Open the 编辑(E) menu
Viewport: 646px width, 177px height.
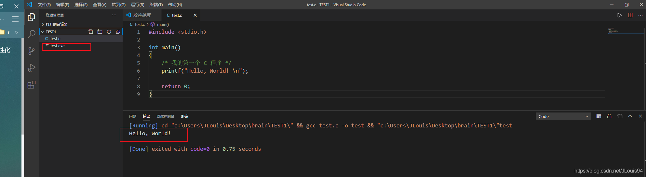tap(62, 5)
